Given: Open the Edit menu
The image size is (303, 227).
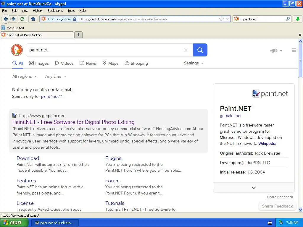Looking at the screenshot, I should 14,11.
